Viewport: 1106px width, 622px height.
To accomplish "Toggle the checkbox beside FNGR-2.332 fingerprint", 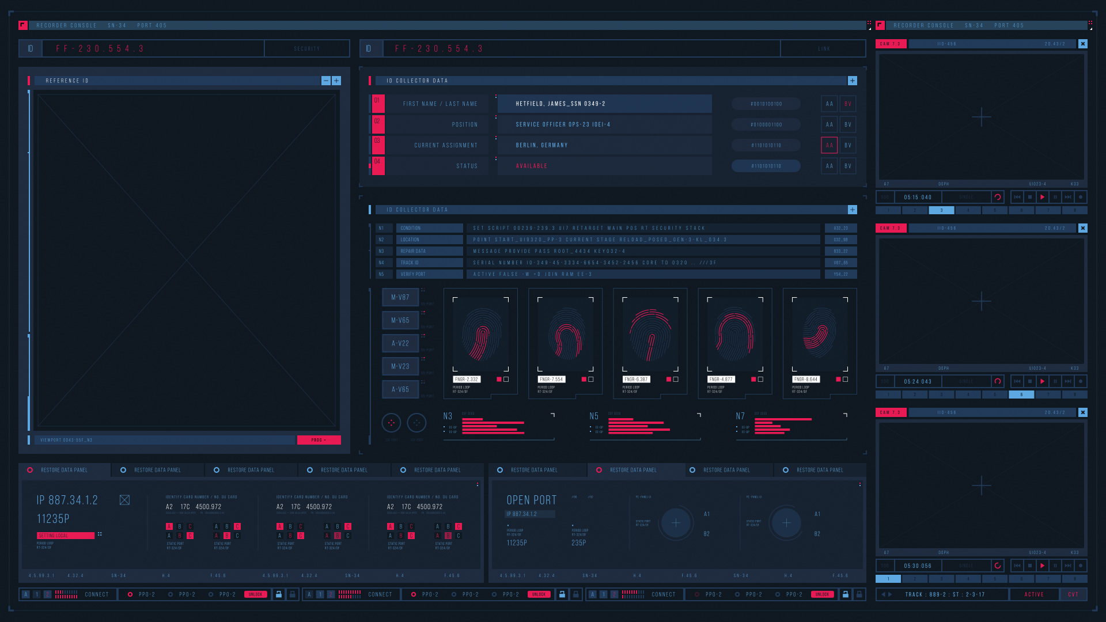I will click(505, 380).
